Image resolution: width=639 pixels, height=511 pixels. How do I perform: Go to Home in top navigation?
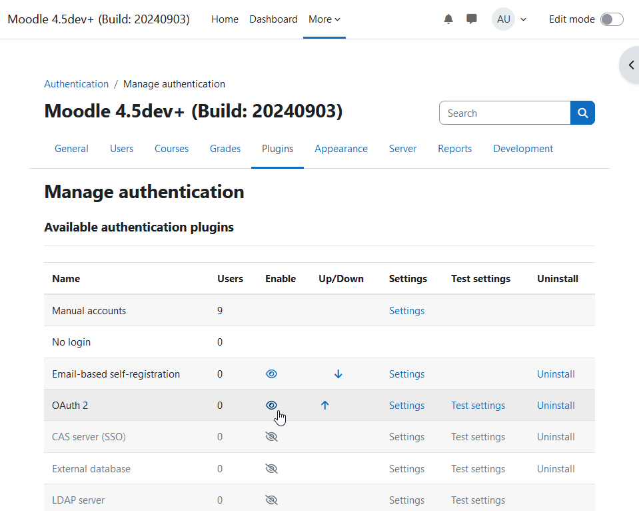tap(225, 19)
